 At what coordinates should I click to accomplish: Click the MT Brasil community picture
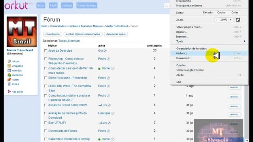[22, 32]
